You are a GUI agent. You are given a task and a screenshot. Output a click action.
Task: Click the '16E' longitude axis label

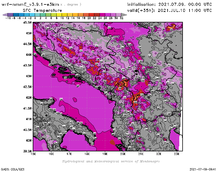pyautogui.click(x=51, y=154)
